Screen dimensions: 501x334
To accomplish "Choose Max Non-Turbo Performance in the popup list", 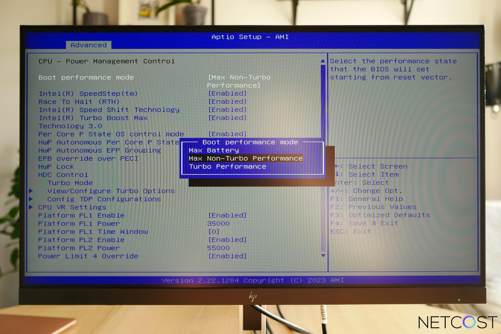I will 246,158.
